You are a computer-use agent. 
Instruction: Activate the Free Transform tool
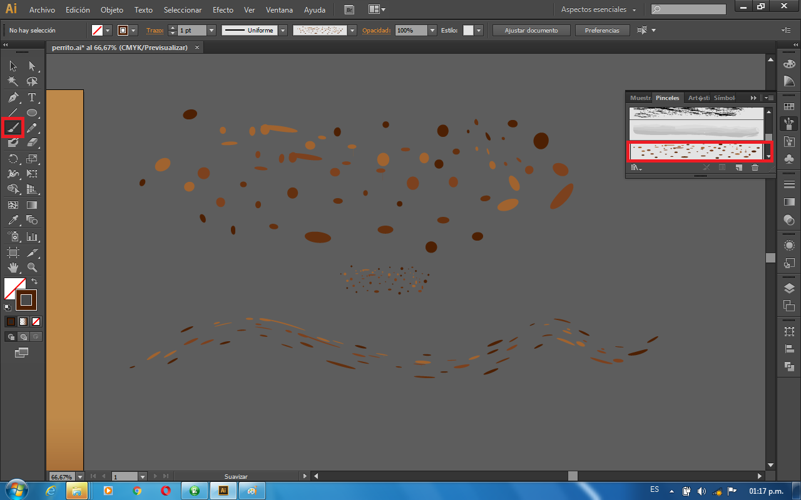pyautogui.click(x=32, y=174)
